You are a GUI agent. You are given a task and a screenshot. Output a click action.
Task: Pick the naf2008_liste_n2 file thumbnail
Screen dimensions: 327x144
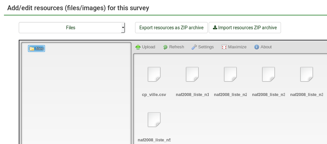pyautogui.click(x=230, y=74)
